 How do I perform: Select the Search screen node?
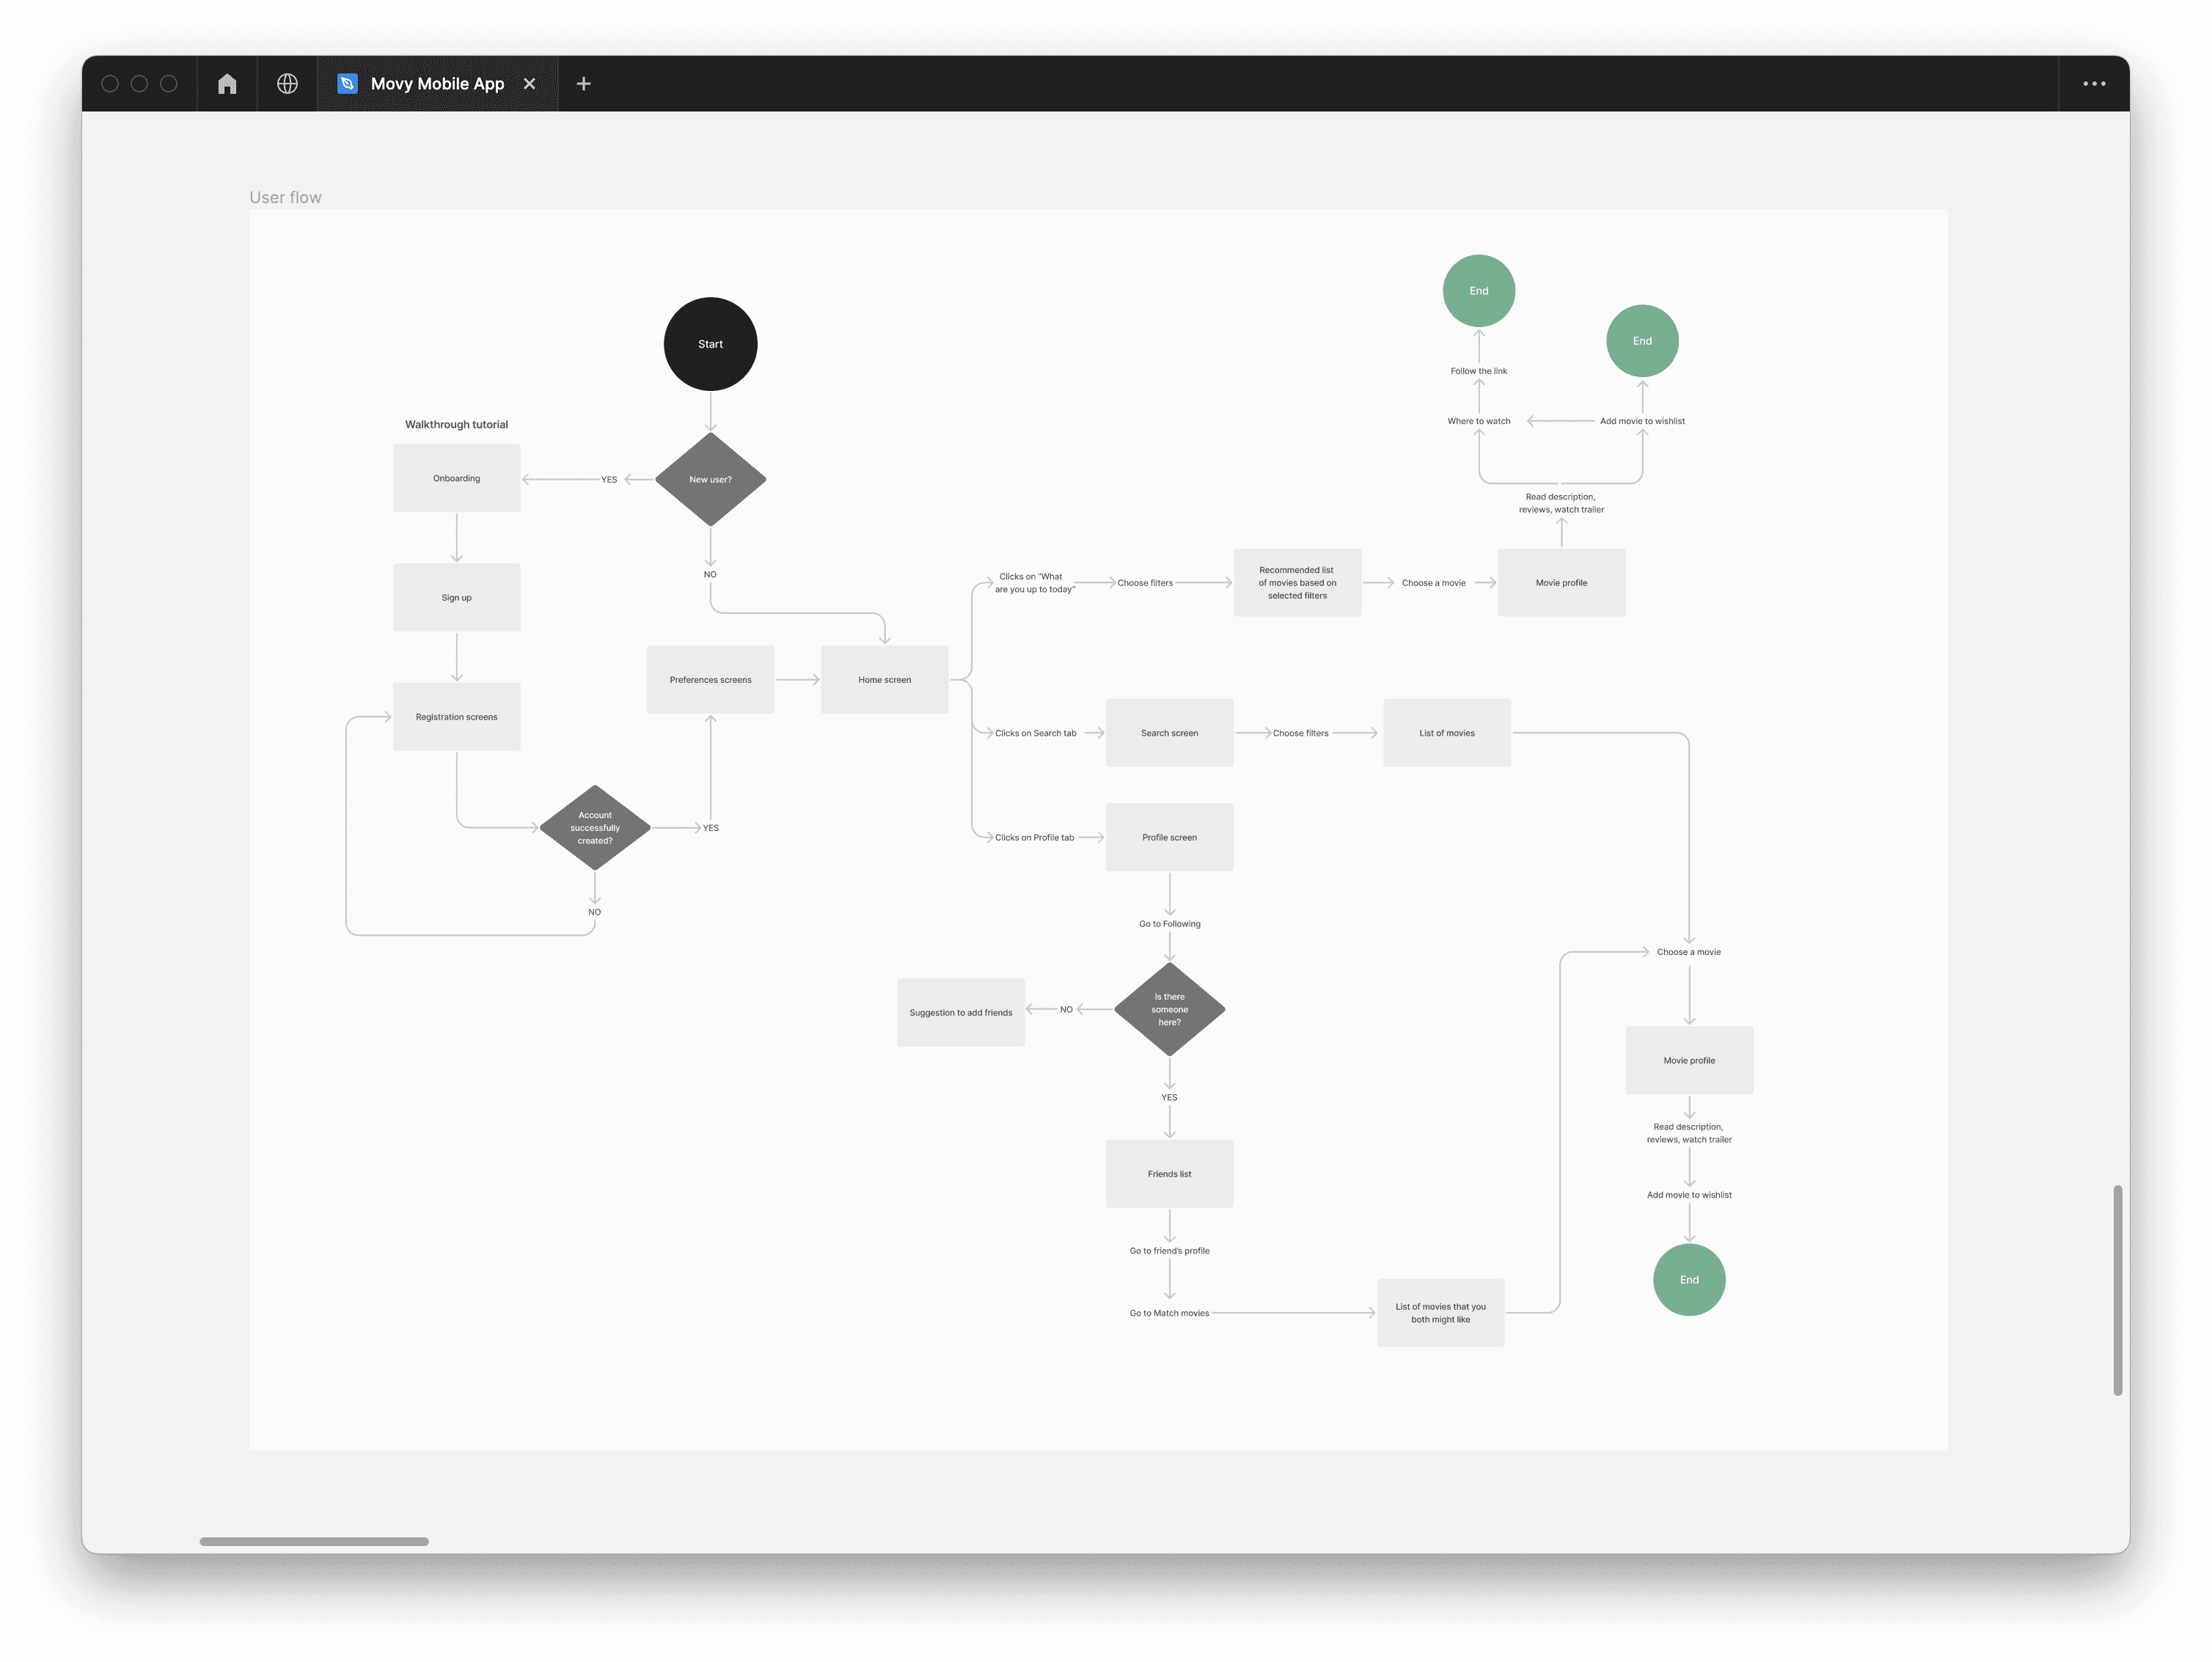[1169, 733]
